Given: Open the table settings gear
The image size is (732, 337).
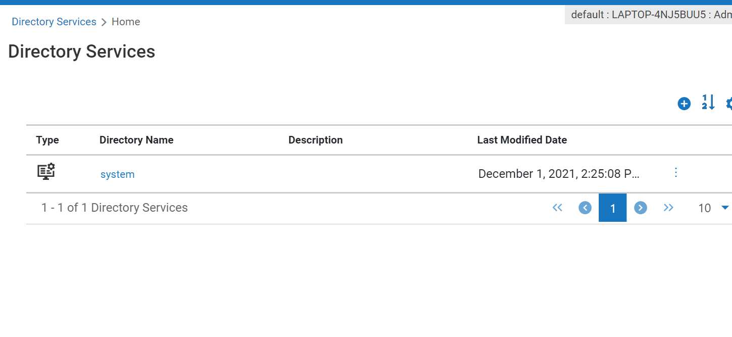Looking at the screenshot, I should pyautogui.click(x=729, y=104).
